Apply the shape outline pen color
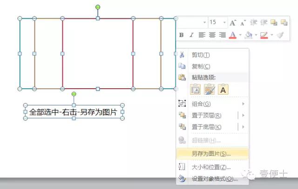Image resolution: width=298 pixels, height=189 pixels. [264, 35]
